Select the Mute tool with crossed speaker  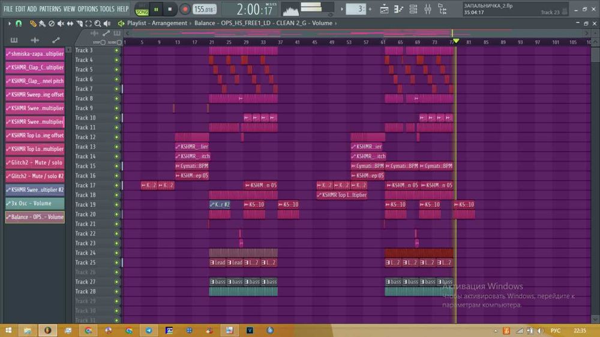tap(61, 24)
